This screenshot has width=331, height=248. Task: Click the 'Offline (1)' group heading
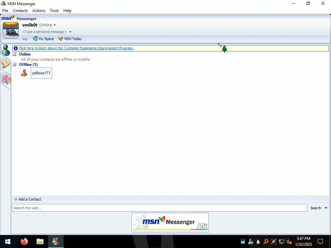click(28, 65)
